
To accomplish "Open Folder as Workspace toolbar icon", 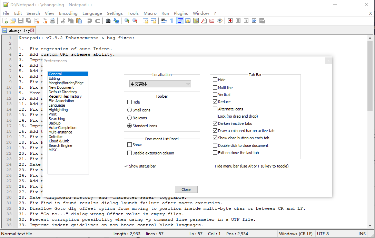I will pyautogui.click(x=212, y=21).
